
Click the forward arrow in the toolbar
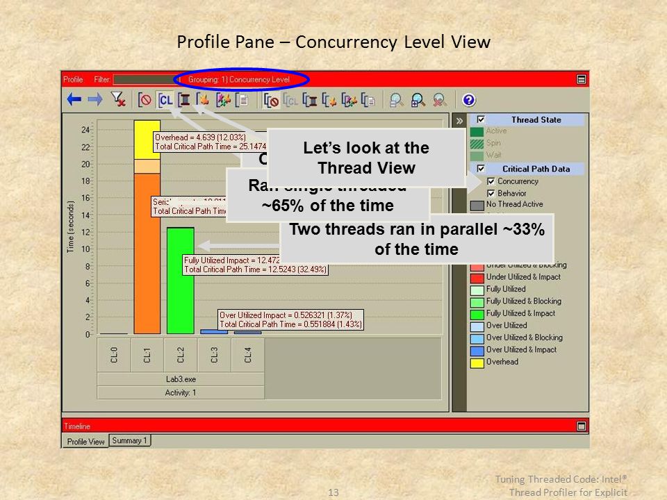point(95,100)
